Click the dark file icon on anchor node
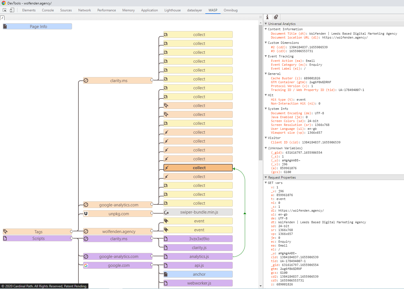The height and width of the screenshot is (289, 404). [166, 274]
